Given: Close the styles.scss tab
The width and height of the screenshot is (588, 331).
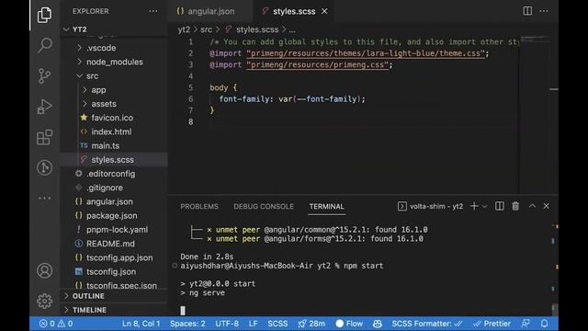Looking at the screenshot, I should tap(324, 11).
